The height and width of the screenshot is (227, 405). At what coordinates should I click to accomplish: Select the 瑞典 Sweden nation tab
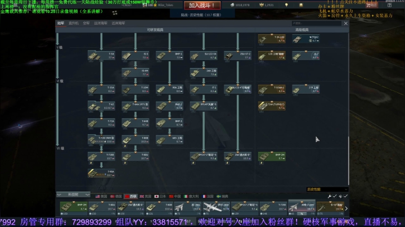pyautogui.click(x=222, y=196)
